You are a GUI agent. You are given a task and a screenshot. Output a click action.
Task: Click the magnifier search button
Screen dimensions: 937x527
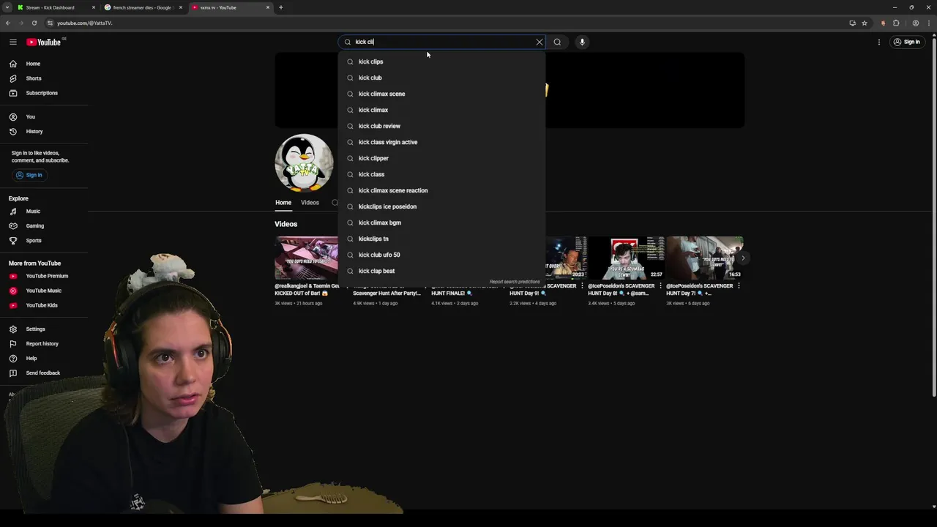coord(557,42)
